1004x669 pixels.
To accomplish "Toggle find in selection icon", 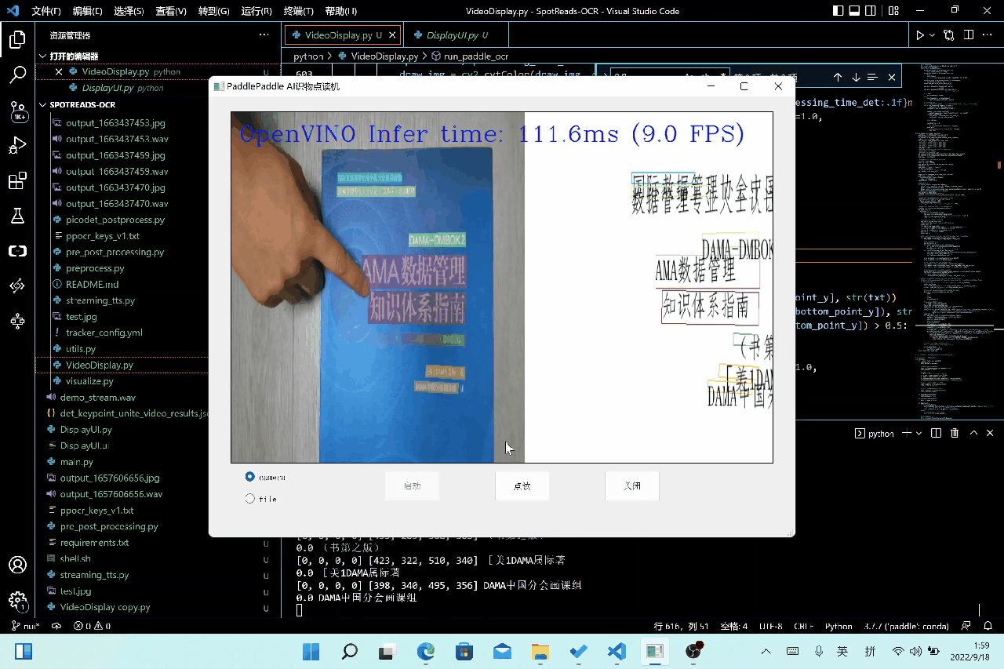I will coord(874,77).
